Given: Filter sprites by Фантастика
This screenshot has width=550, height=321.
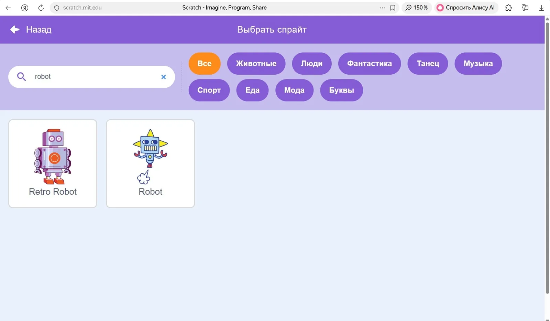Looking at the screenshot, I should pyautogui.click(x=370, y=63).
